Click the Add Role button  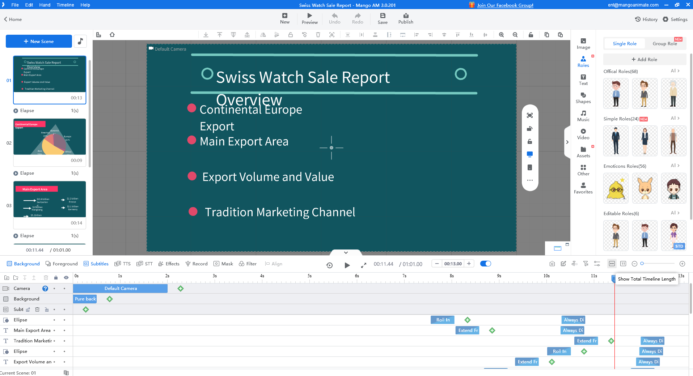[645, 59]
